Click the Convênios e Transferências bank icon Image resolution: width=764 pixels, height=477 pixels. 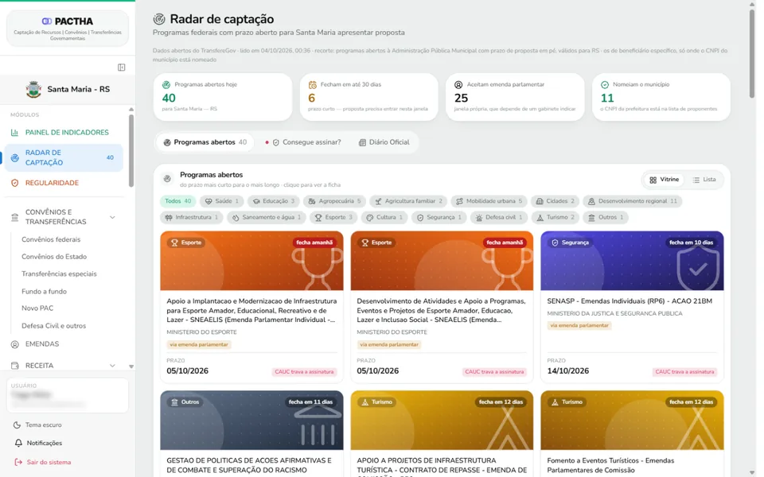pos(14,217)
